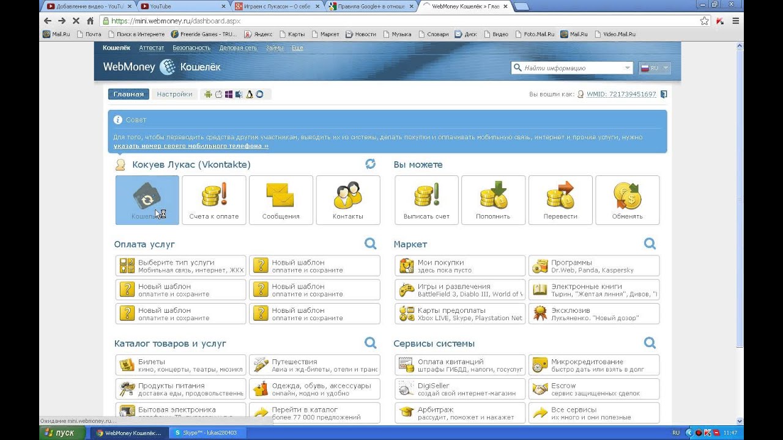Click link указать номер своего мобильного телефона

coord(191,146)
